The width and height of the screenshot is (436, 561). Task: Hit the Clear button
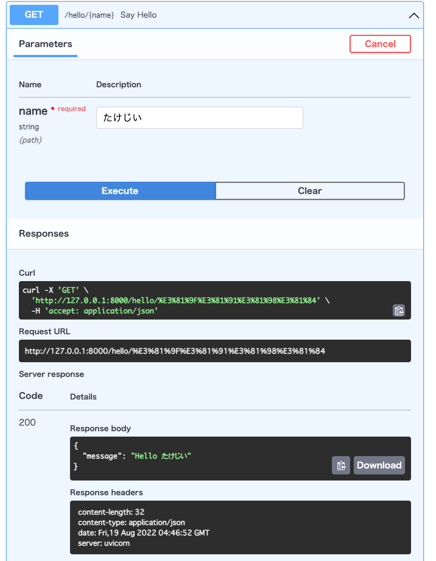310,191
